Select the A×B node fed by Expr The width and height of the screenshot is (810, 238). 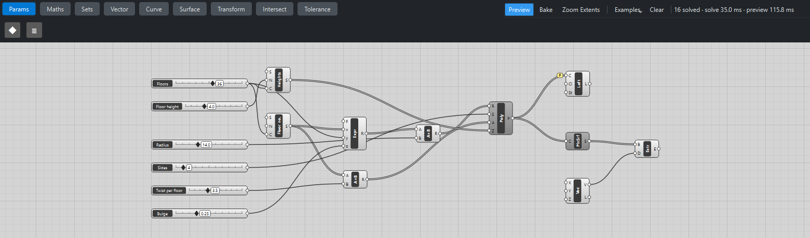tap(428, 133)
